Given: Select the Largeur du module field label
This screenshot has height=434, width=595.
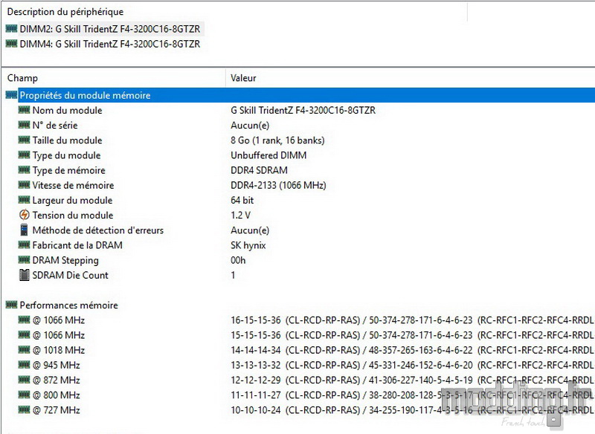Looking at the screenshot, I should click(72, 200).
